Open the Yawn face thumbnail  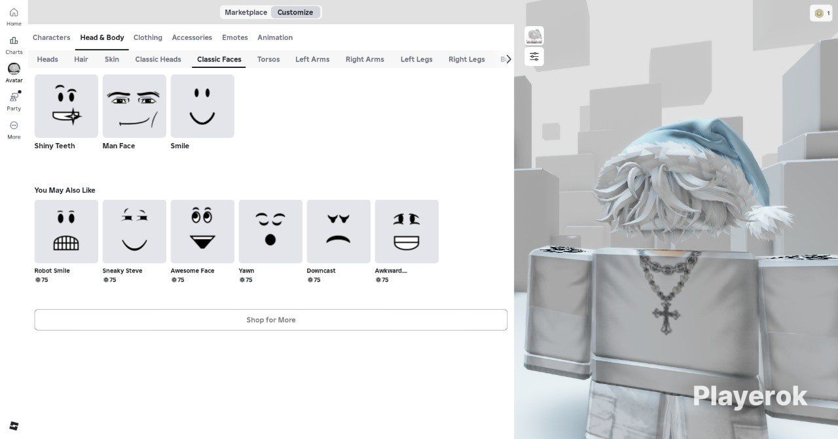[x=270, y=231]
